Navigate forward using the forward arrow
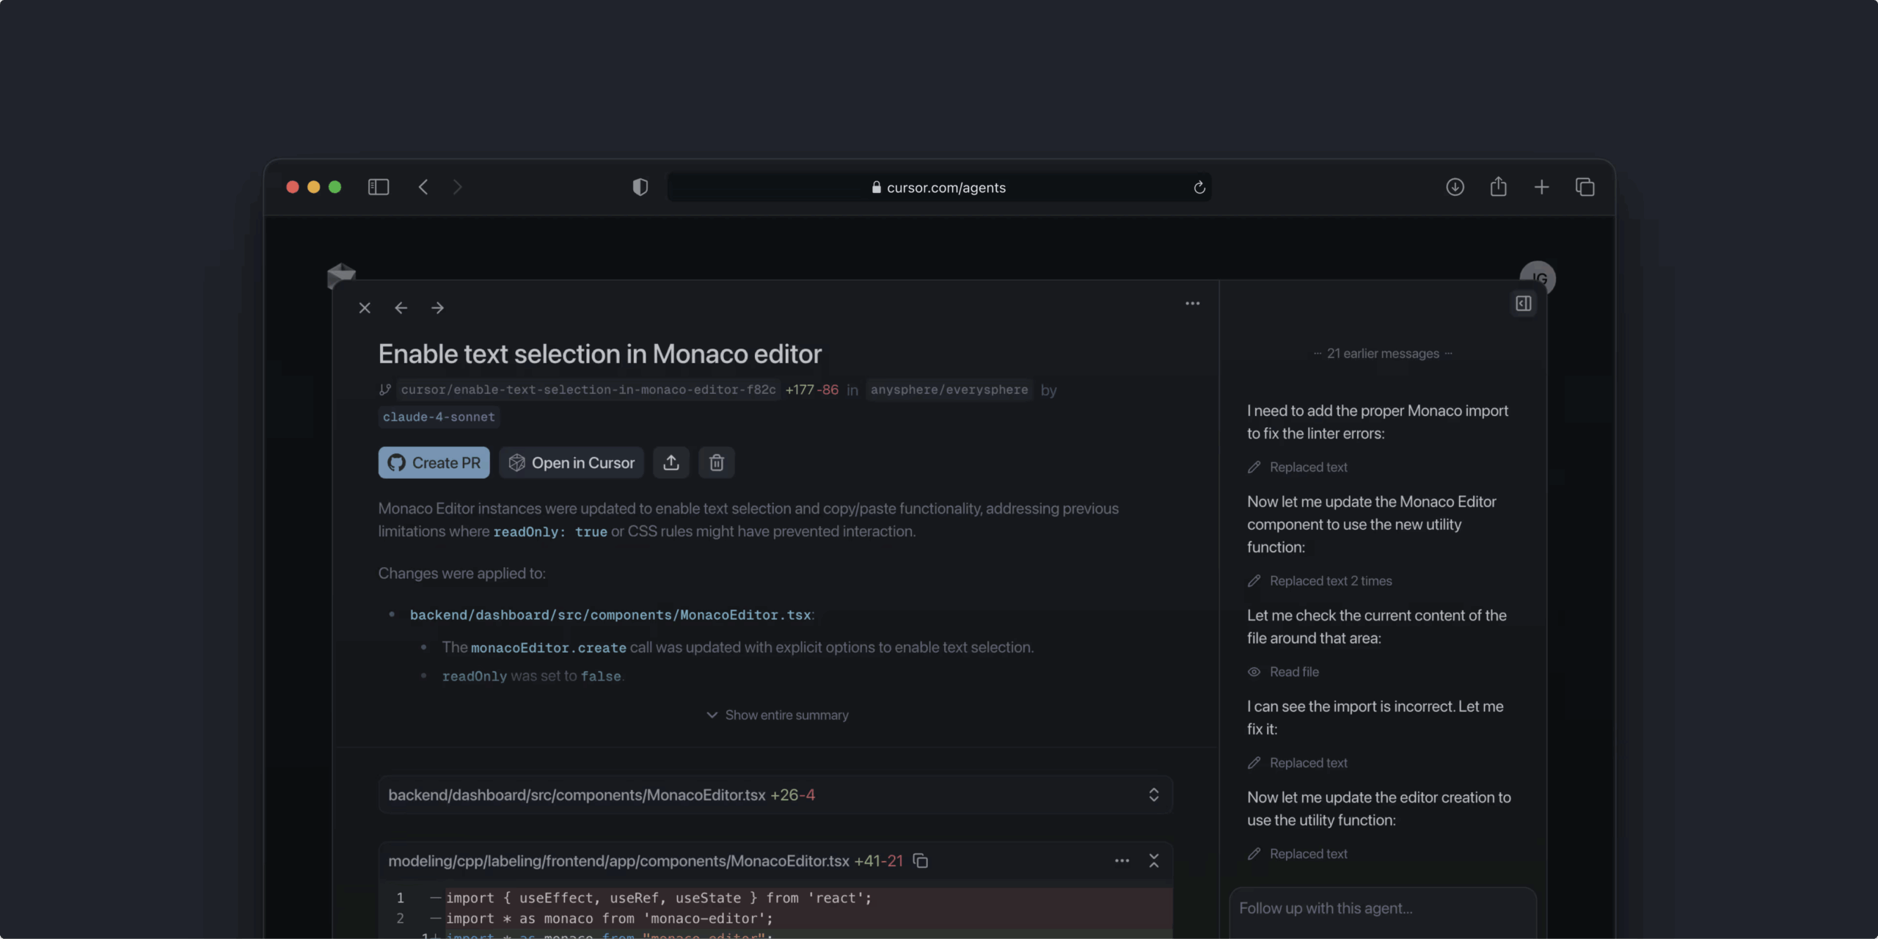This screenshot has height=939, width=1878. 437,307
